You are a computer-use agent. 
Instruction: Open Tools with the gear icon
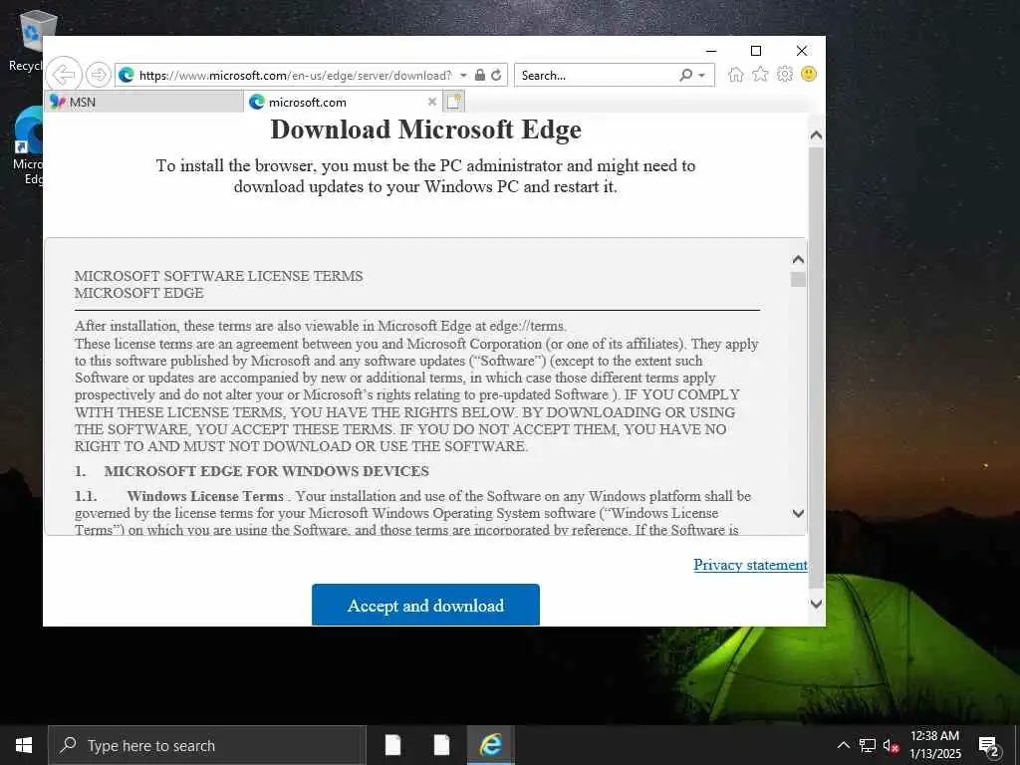pos(785,74)
